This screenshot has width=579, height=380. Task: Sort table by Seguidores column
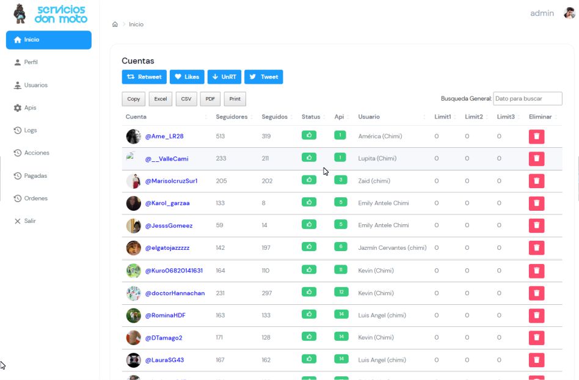232,117
